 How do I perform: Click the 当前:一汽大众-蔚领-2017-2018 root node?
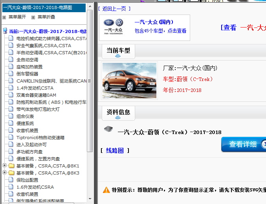[x=48, y=31]
